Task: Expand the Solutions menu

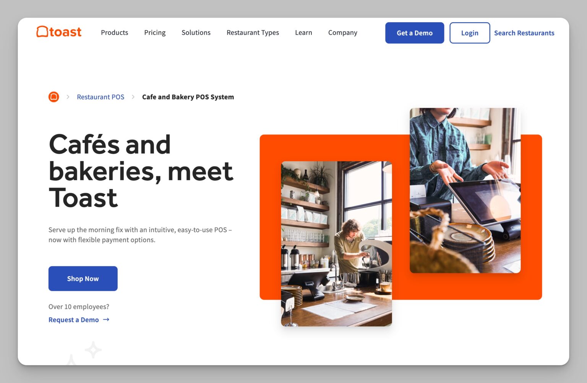Action: click(196, 33)
